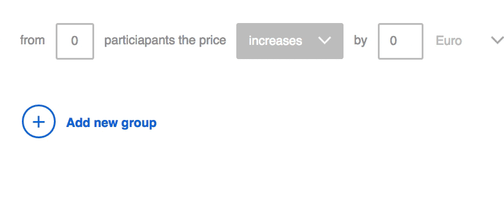Click the from label text
Viewport: 504px width, 218px height.
click(x=32, y=41)
